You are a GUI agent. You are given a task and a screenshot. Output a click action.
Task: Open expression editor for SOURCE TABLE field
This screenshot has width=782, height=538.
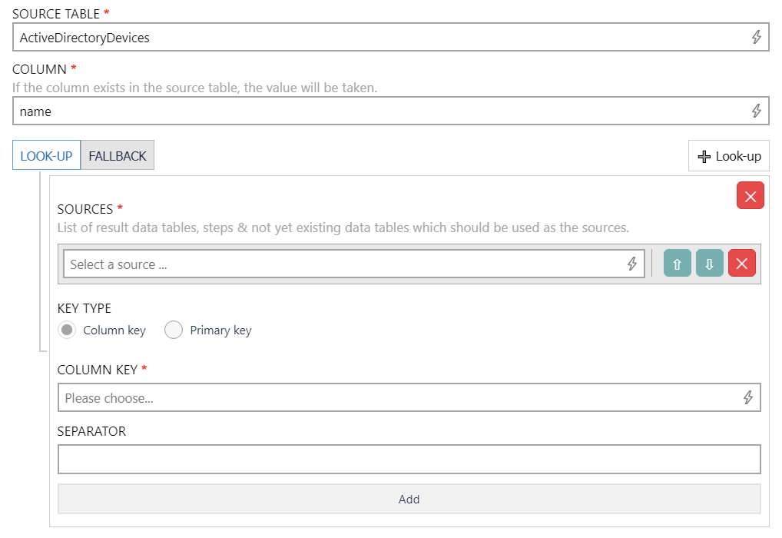tap(756, 37)
